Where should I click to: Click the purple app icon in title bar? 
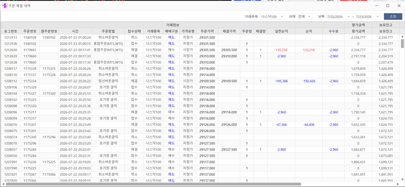tap(5, 5)
